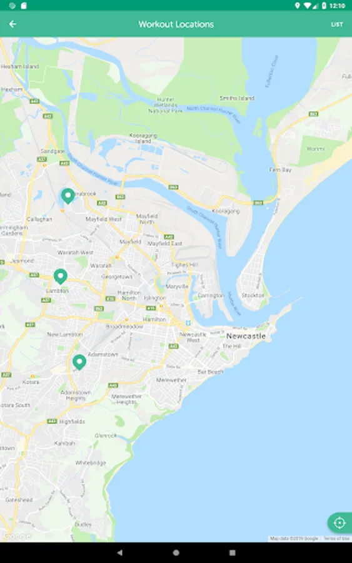Click the Stockton label on map

[253, 295]
